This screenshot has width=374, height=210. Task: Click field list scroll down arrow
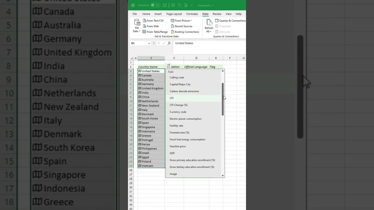(223, 176)
